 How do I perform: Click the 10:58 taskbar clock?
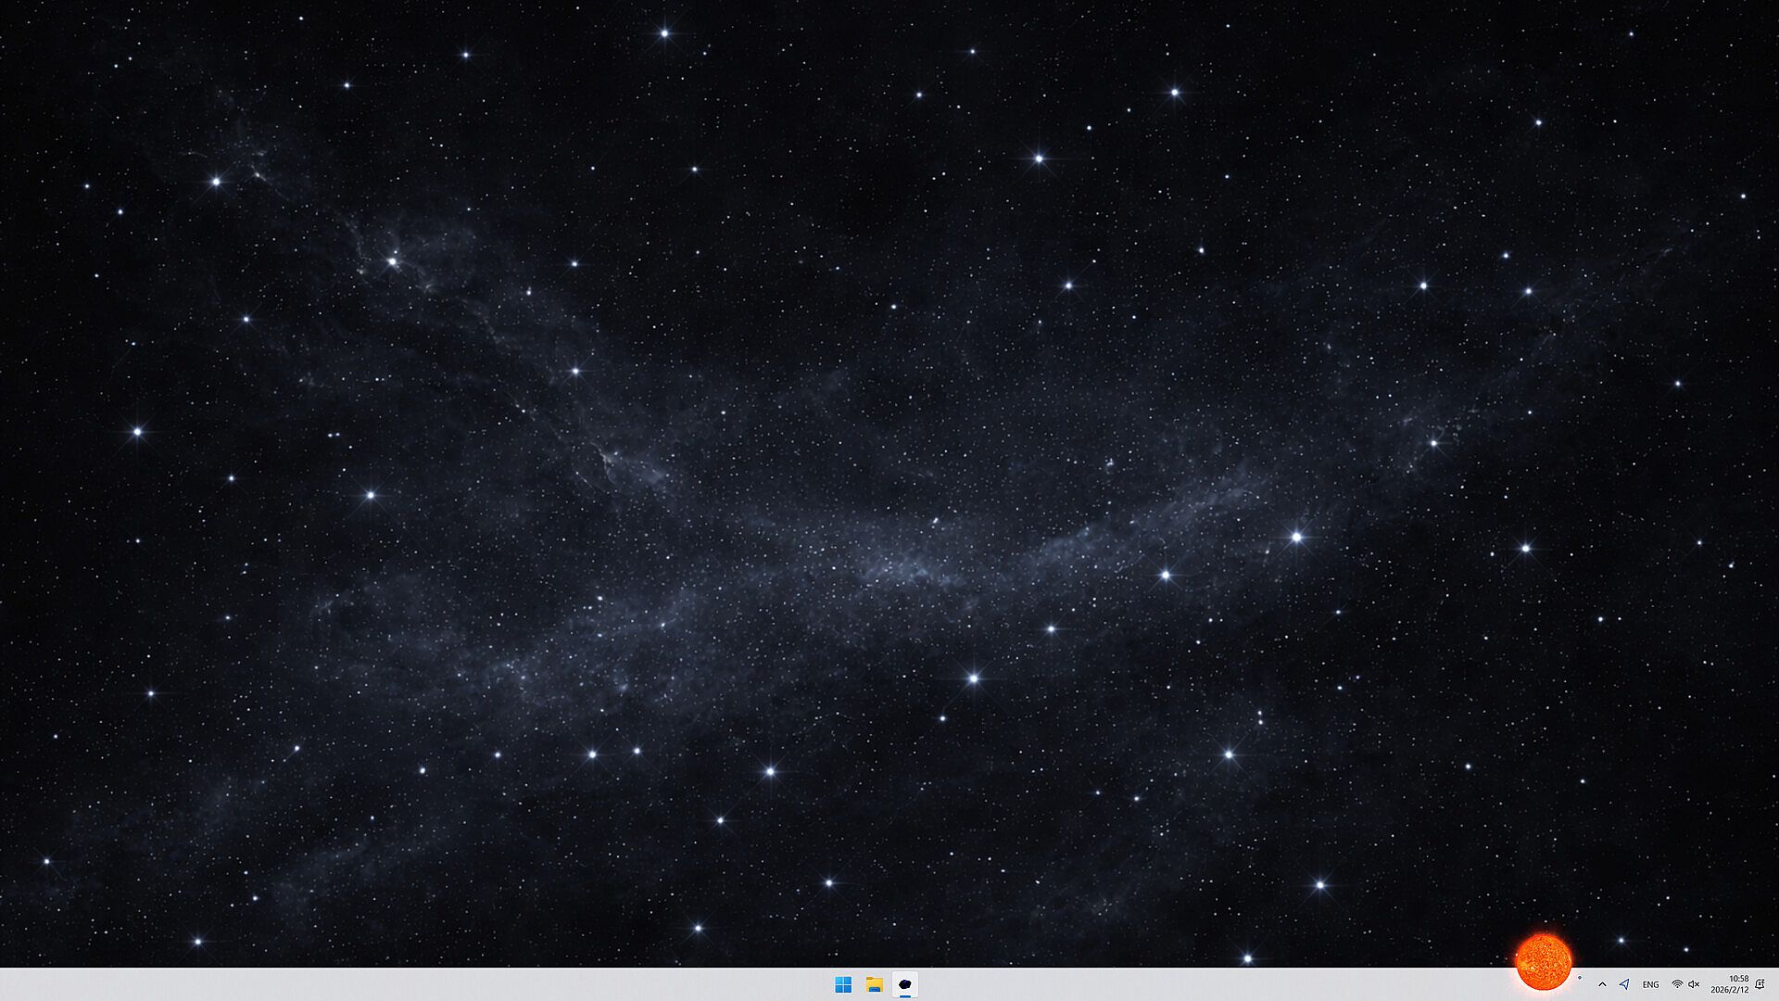1738,979
